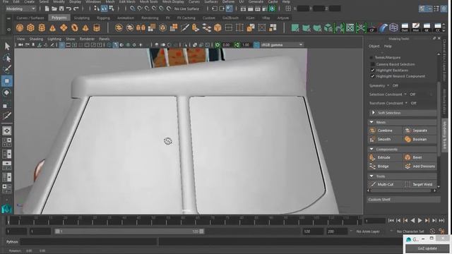Switch to the Curves / Surfaces shelf tab
Image resolution: width=452 pixels, height=254 pixels.
pos(30,18)
